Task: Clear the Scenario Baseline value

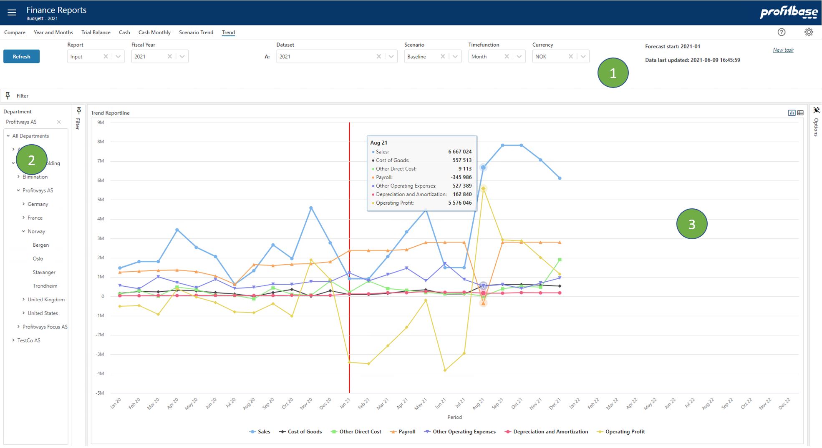Action: [442, 57]
